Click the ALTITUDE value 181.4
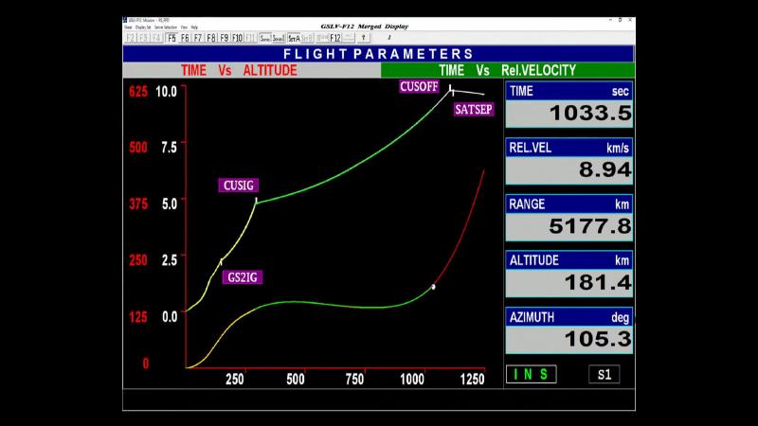The height and width of the screenshot is (426, 758). click(x=598, y=282)
